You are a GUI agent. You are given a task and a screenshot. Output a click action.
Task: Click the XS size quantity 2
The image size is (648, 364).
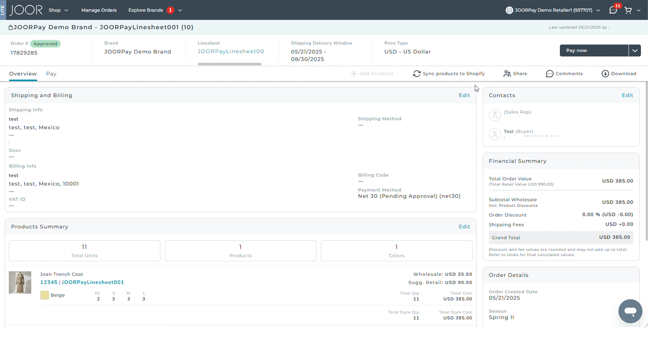point(98,299)
